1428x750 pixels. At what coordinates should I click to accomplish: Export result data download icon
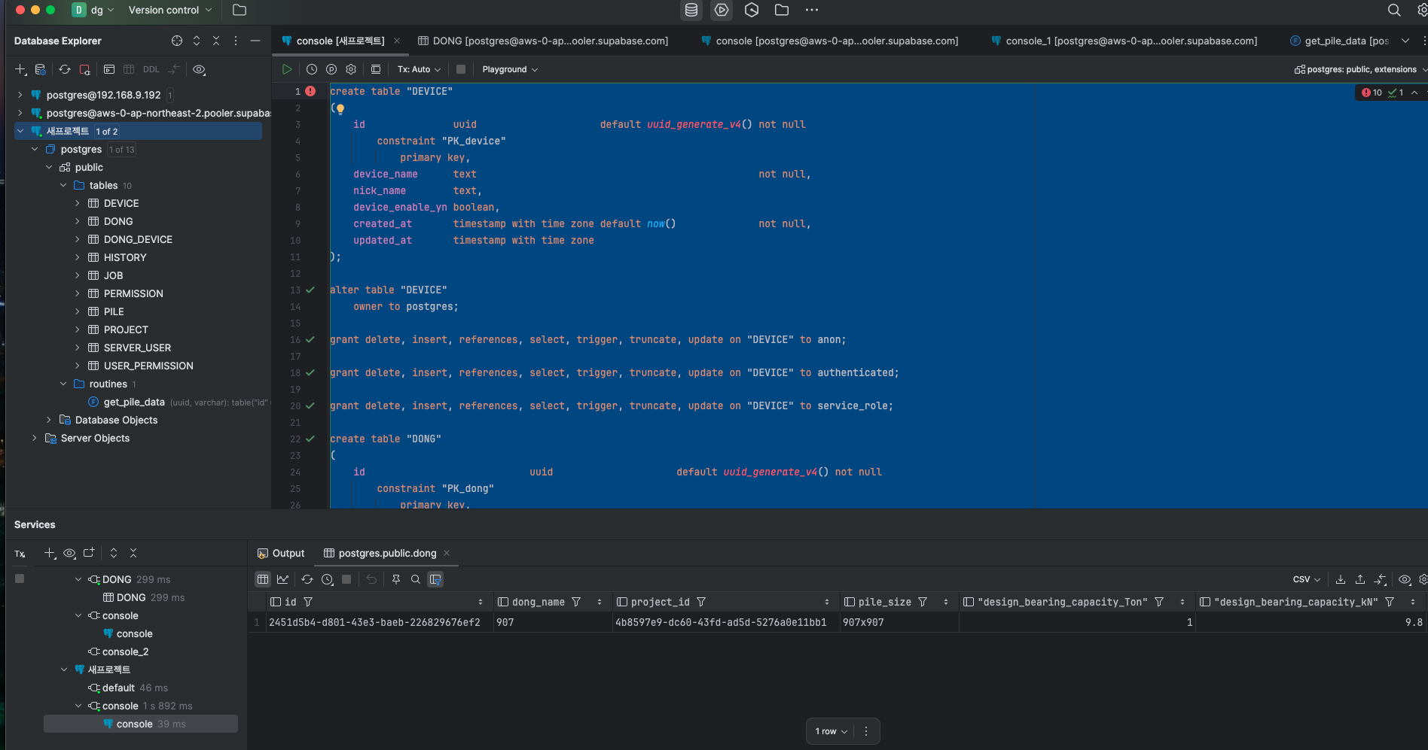coord(1341,579)
